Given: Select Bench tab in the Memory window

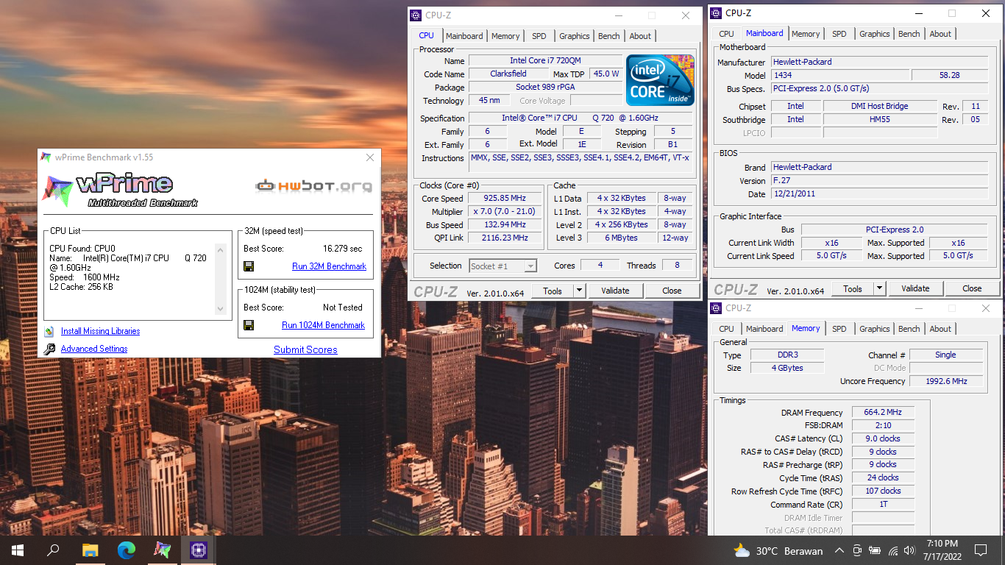Looking at the screenshot, I should click(909, 329).
